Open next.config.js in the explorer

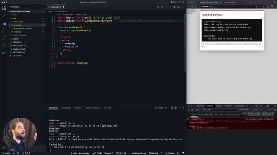pos(19,46)
